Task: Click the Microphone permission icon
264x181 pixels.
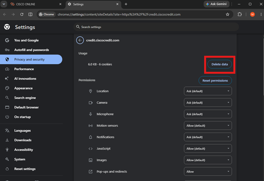Action: click(91, 114)
